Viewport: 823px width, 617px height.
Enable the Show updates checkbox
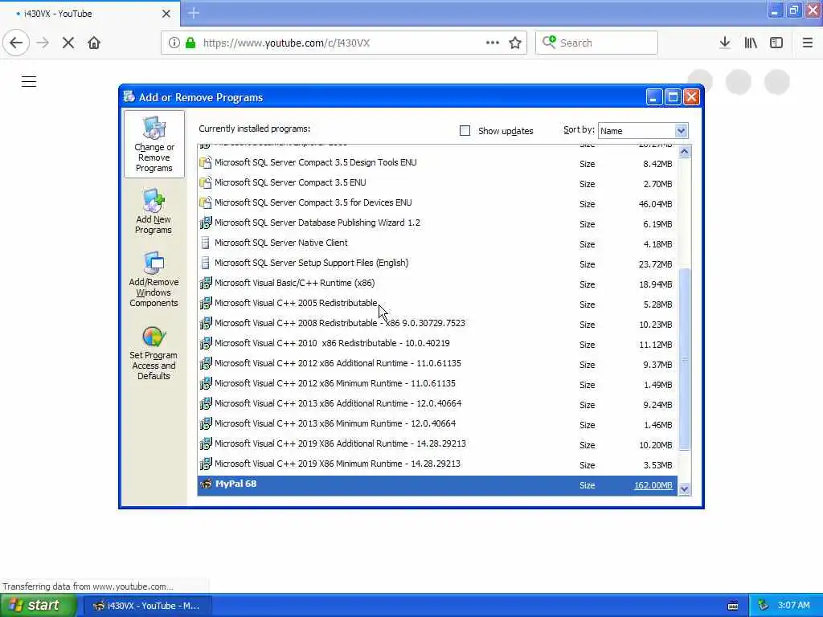tap(465, 131)
